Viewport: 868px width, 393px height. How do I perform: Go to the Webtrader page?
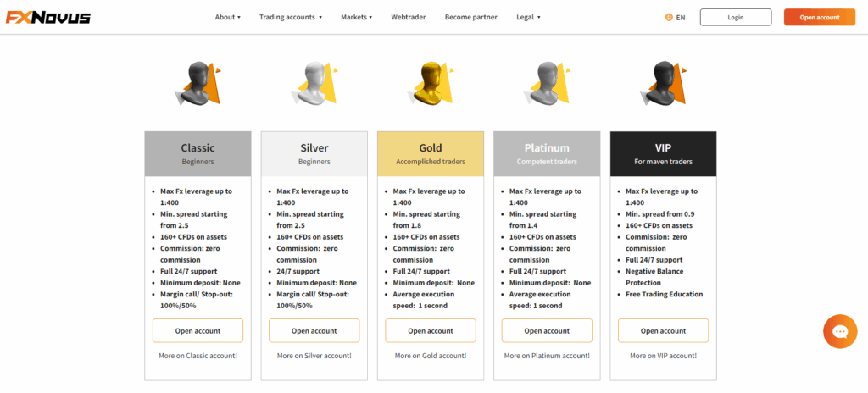[x=409, y=17]
